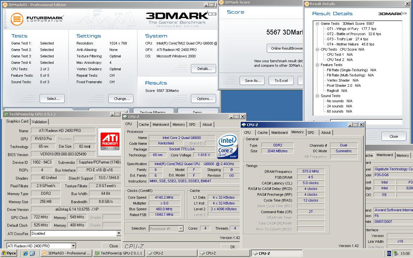Open the Start (Пуск) button
Screen dimensions: 413x258
click(x=9, y=253)
